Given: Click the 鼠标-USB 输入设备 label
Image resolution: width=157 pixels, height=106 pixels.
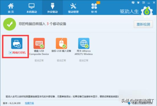Looking at the screenshot, I should click(61, 51).
